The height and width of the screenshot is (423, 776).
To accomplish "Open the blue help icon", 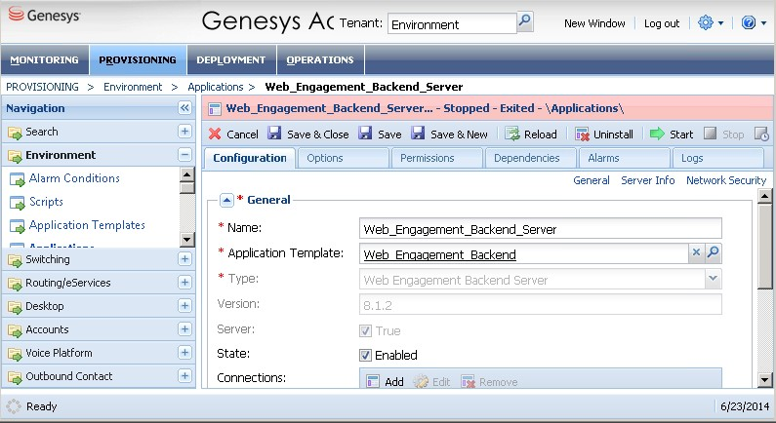I will tap(749, 22).
